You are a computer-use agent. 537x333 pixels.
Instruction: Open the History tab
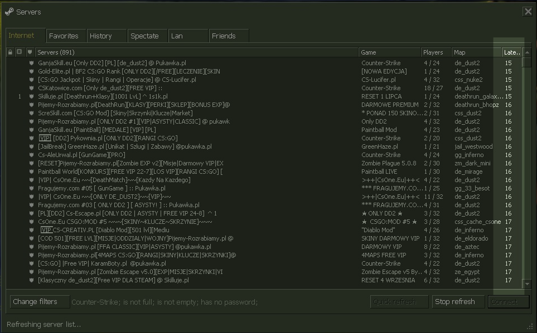[107, 36]
